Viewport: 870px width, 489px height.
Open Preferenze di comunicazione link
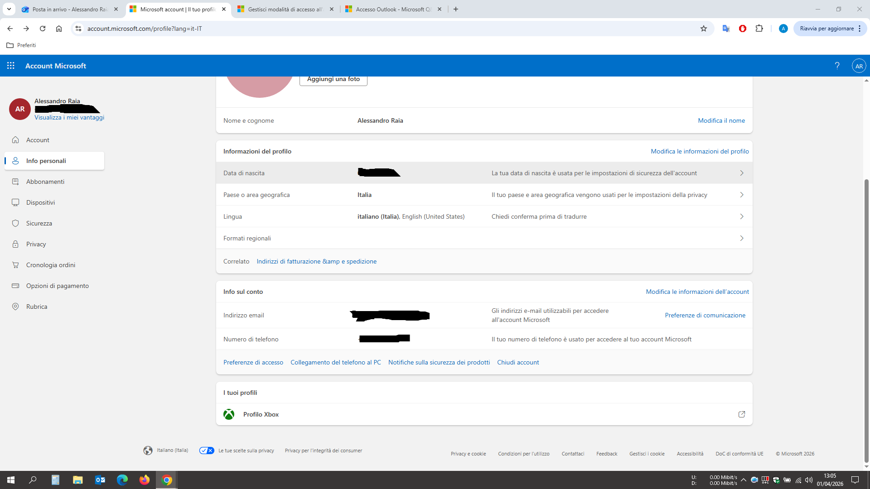click(705, 315)
